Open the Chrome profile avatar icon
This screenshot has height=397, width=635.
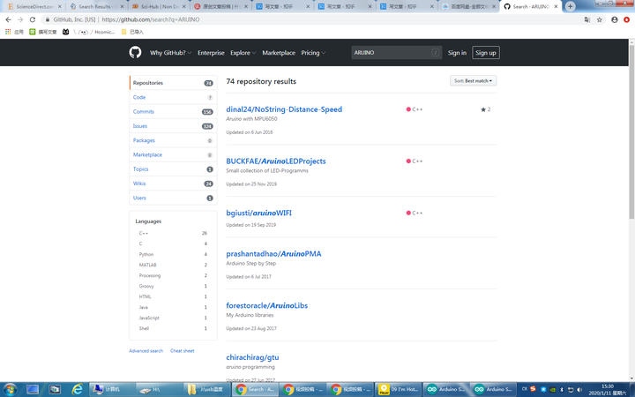tap(615, 19)
